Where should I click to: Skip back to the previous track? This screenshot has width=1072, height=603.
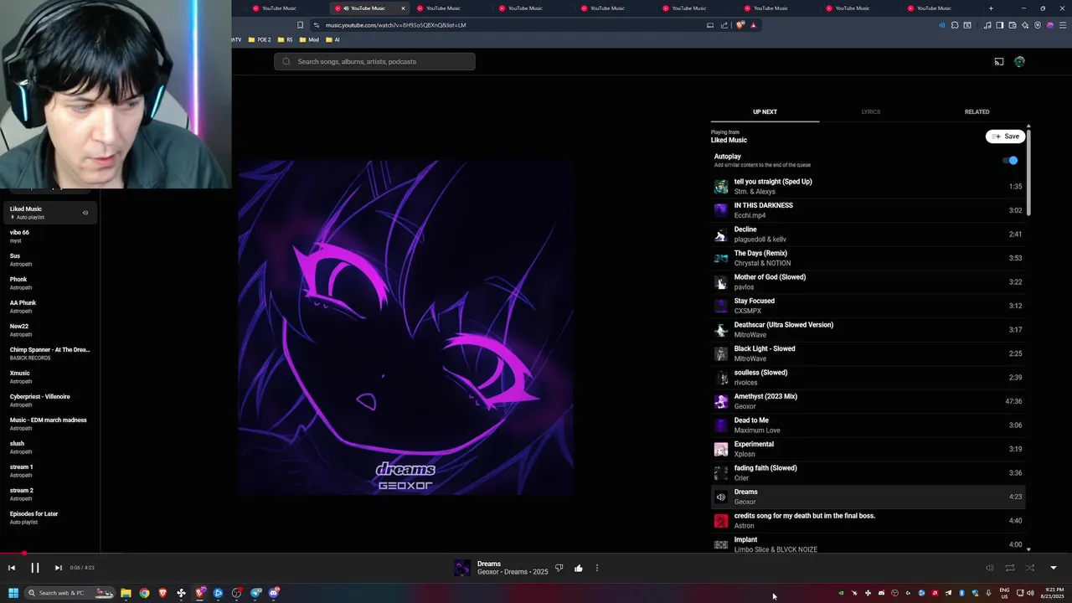(12, 568)
